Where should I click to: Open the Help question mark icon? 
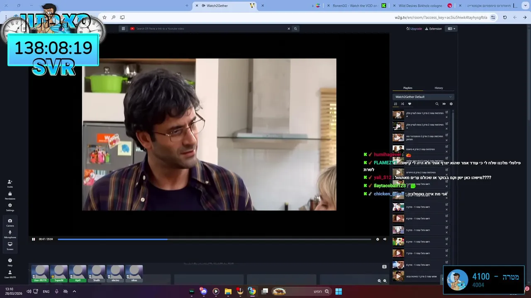pos(10,262)
